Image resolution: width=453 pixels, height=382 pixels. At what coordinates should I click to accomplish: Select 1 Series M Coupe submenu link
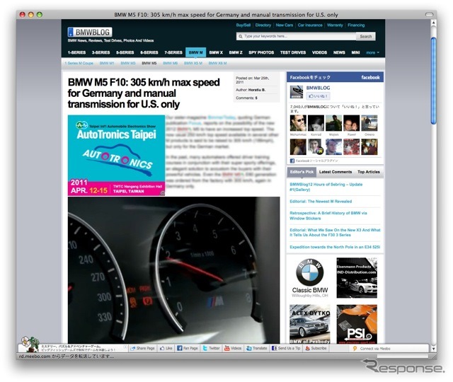click(79, 63)
